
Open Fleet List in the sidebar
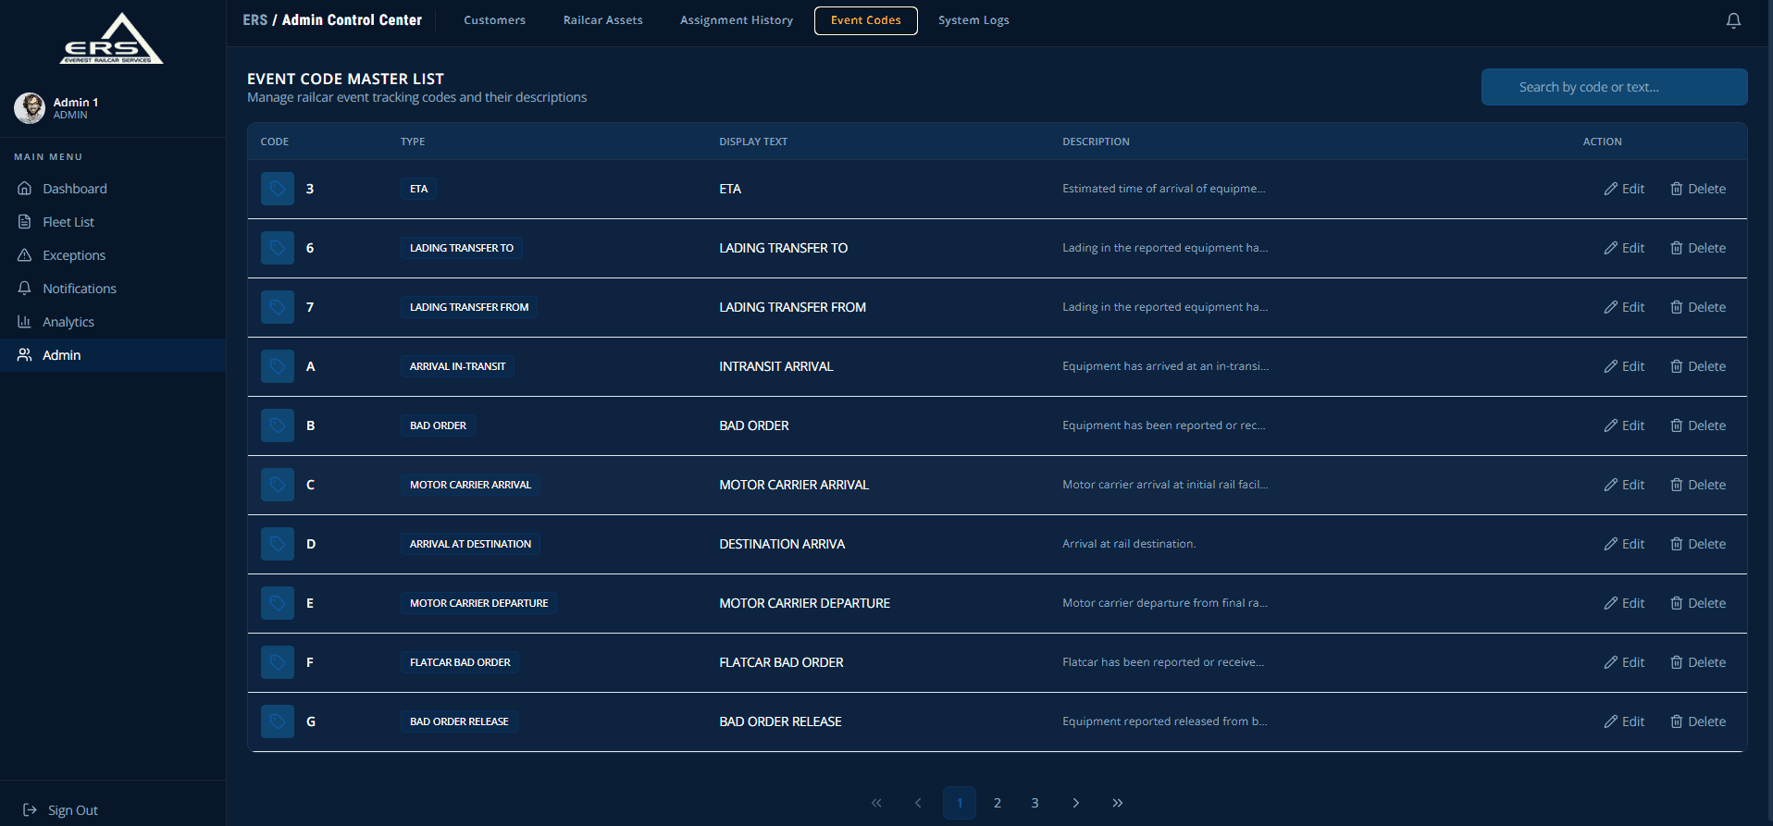pos(113,222)
